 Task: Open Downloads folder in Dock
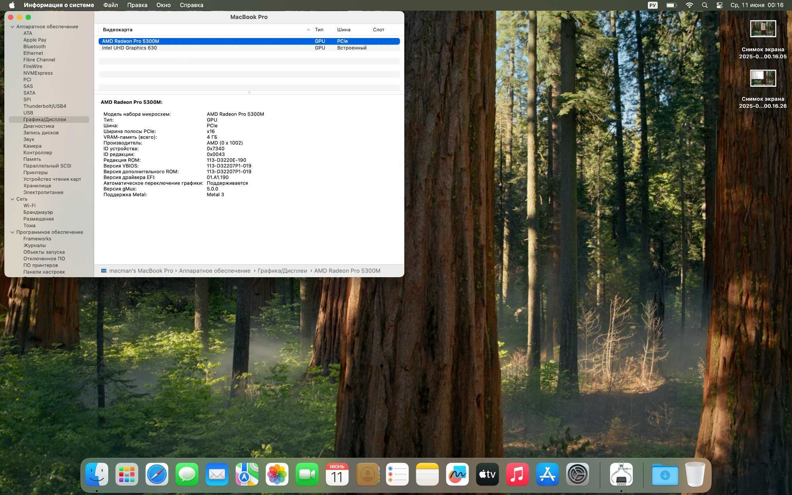[x=665, y=474]
